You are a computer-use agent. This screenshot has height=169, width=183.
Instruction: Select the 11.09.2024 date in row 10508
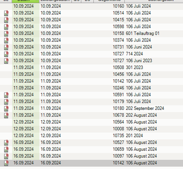coord(23,67)
